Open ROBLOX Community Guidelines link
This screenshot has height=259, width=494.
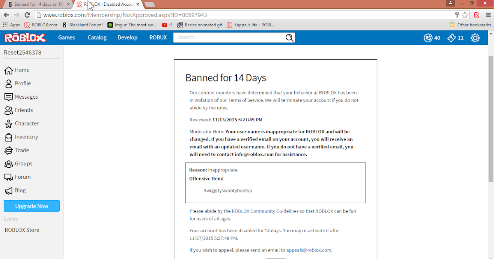(265, 211)
